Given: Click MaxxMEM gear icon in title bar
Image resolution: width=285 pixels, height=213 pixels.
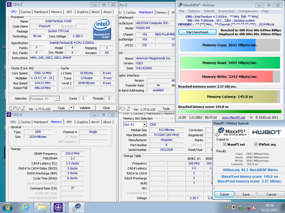Looking at the screenshot, I should click(180, 5).
